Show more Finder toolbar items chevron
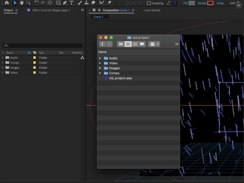Viewport: 244px width, 183px height. (177, 44)
